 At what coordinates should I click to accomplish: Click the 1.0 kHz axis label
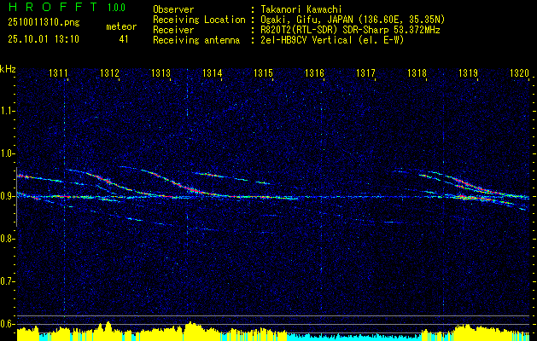6,153
